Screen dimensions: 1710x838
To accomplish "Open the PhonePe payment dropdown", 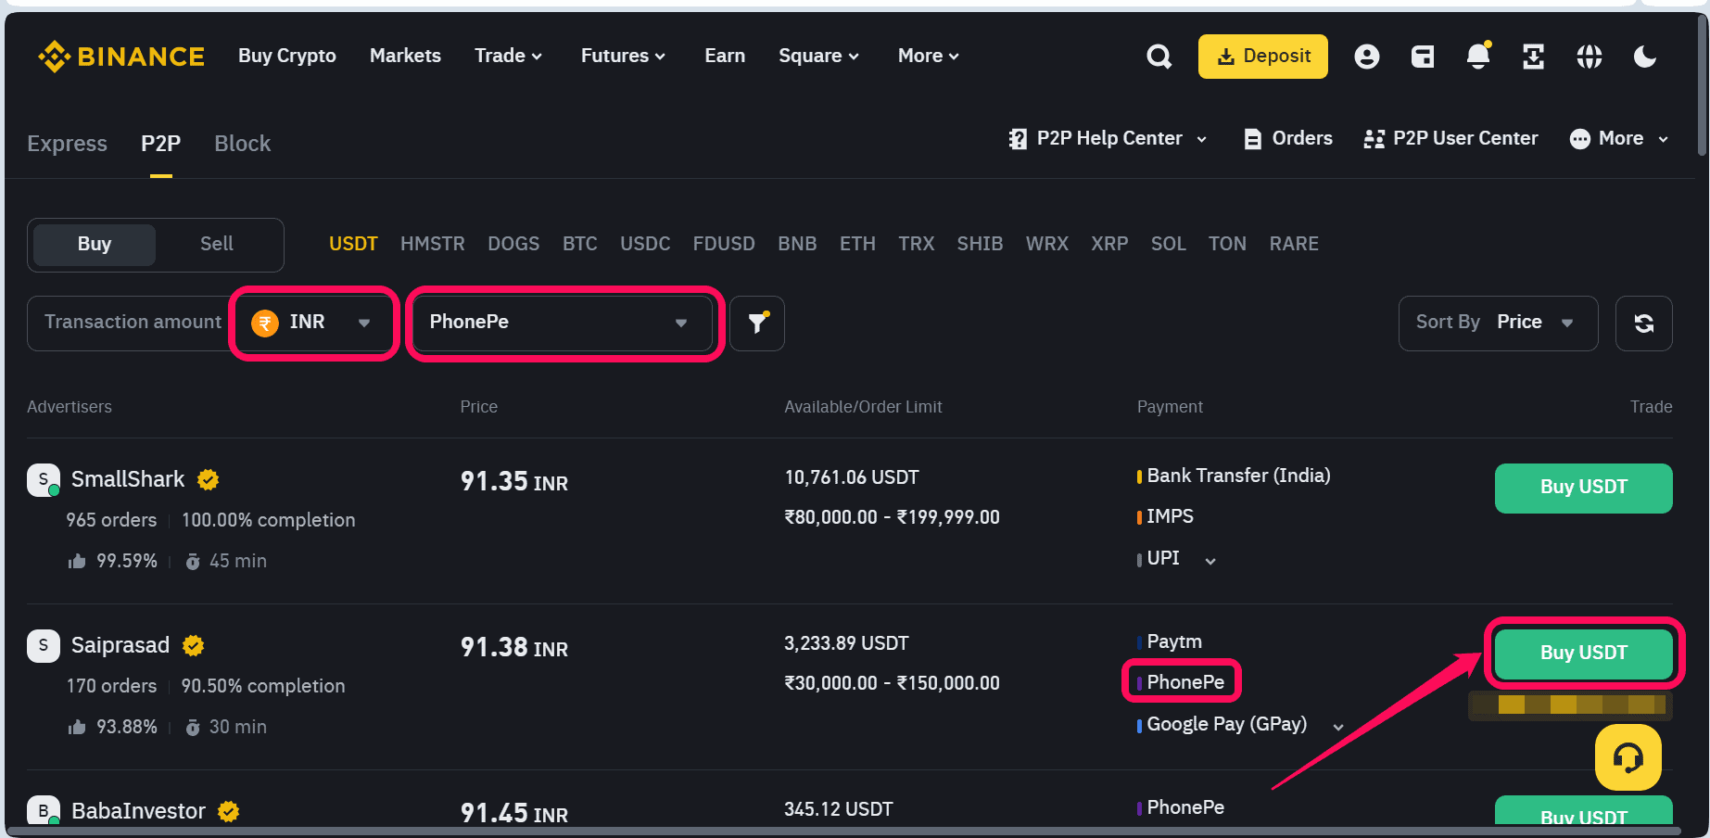I will (x=564, y=323).
